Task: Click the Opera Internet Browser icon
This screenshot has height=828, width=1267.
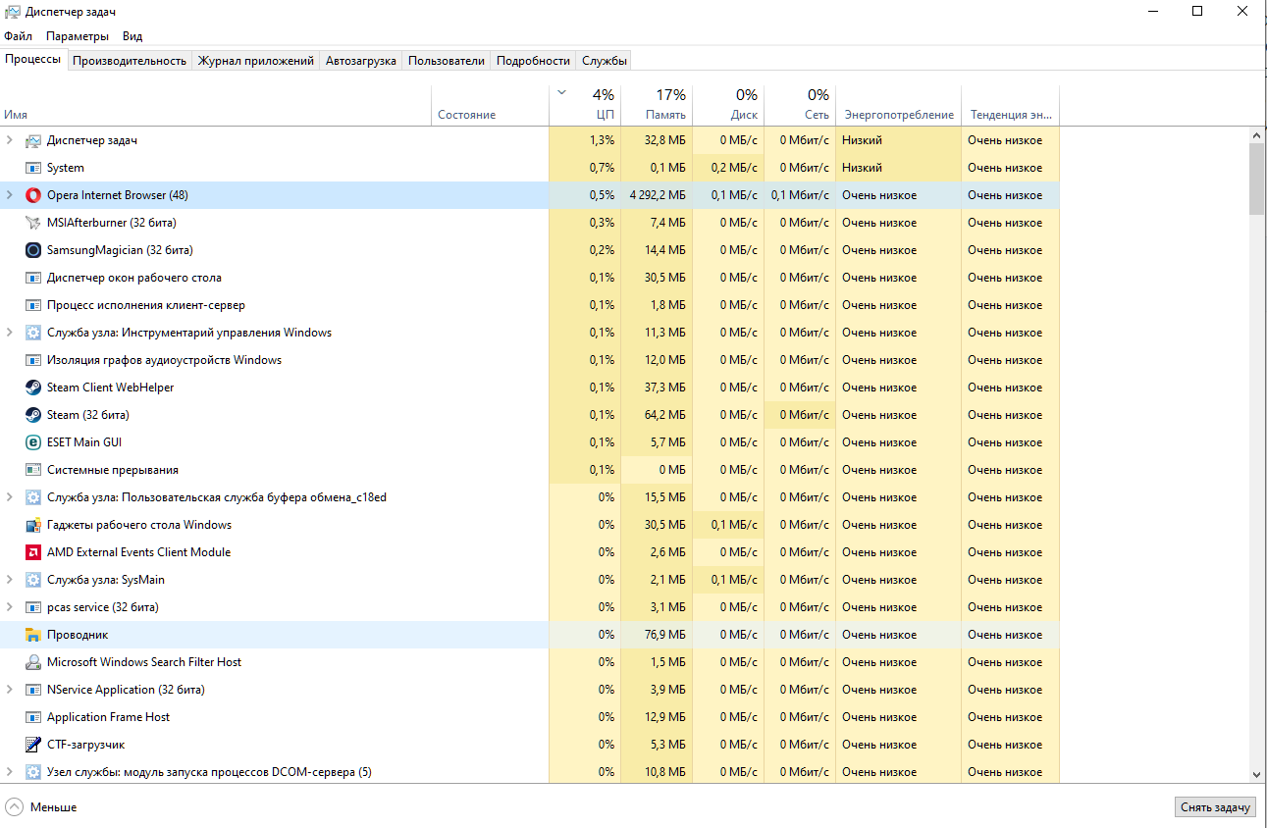Action: pyautogui.click(x=33, y=195)
